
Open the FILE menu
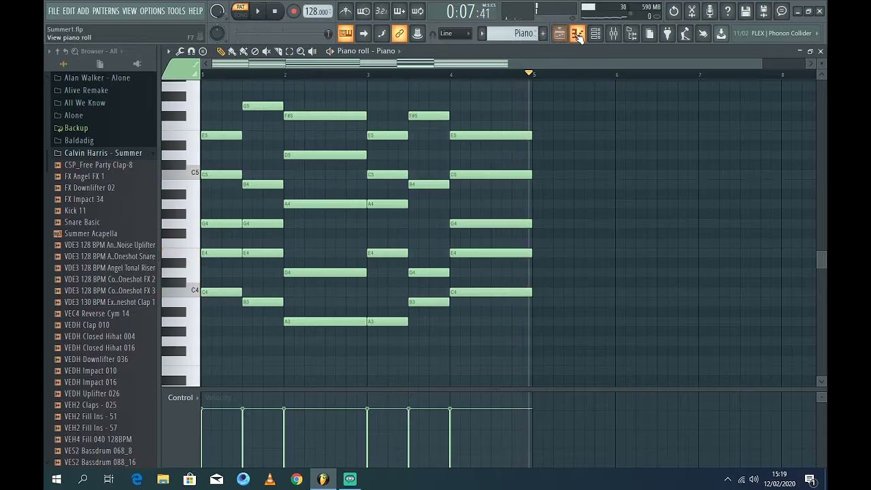(54, 11)
